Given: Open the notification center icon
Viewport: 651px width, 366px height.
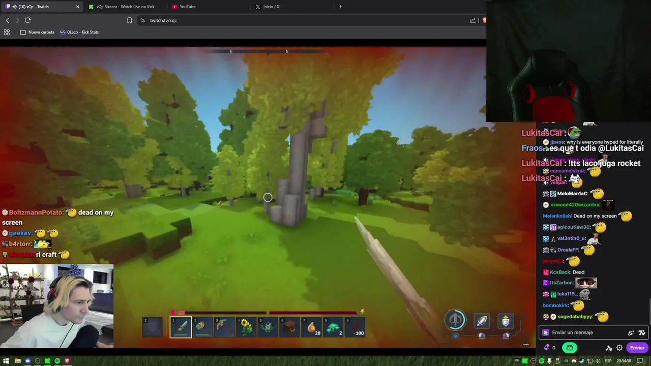Looking at the screenshot, I should (x=641, y=361).
